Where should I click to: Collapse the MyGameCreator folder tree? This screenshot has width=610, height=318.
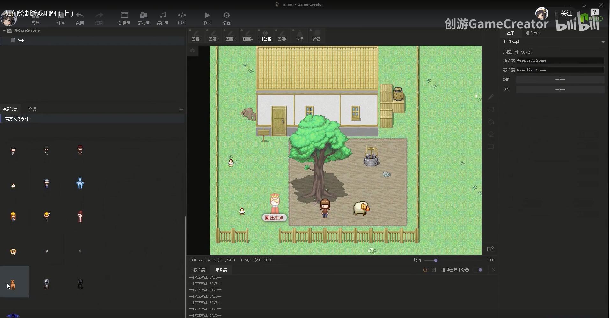pyautogui.click(x=4, y=31)
